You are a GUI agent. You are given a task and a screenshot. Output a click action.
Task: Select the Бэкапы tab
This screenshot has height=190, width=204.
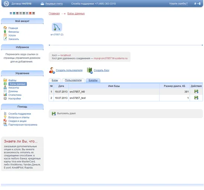click(93, 80)
